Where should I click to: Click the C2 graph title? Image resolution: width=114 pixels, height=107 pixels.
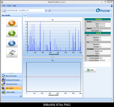pos(52,61)
